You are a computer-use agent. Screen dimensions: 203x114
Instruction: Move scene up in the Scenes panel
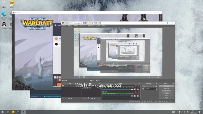point(69,98)
